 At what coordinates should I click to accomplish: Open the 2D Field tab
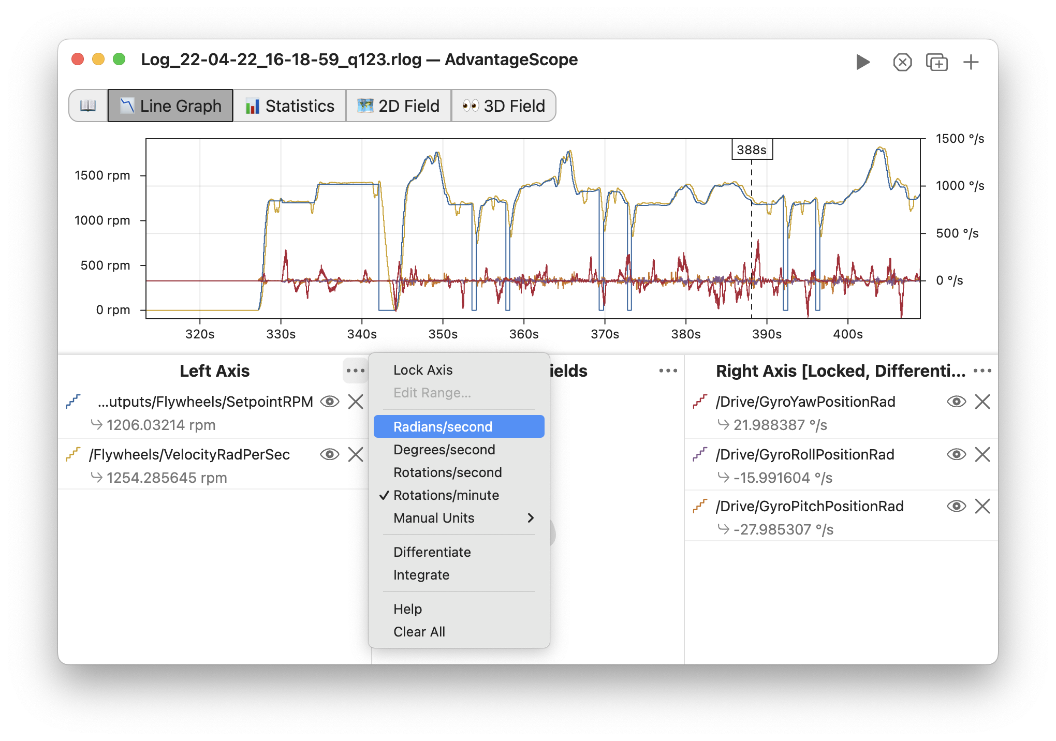coord(398,106)
